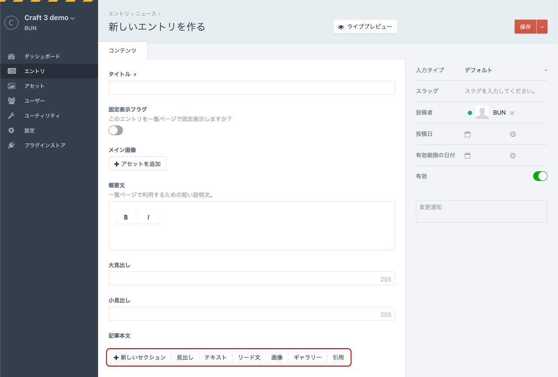Switch to the コンテンツ tab
Screen dimensions: 558x377
(x=123, y=50)
